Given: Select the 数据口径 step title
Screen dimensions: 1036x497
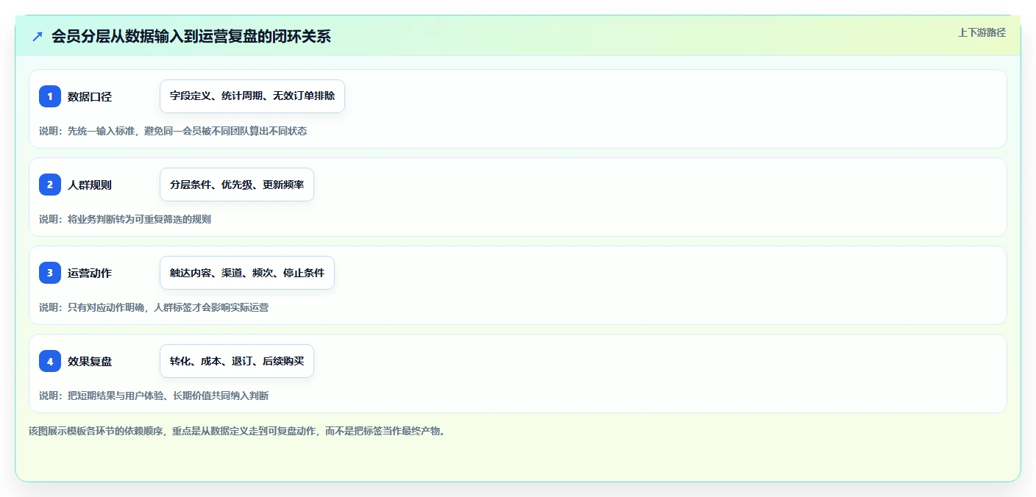Looking at the screenshot, I should [x=90, y=96].
